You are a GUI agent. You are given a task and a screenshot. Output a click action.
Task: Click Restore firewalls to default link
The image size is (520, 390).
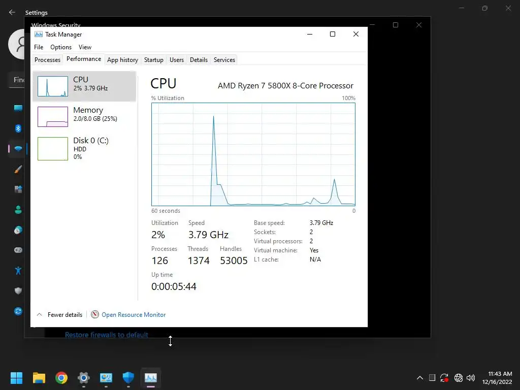point(107,335)
